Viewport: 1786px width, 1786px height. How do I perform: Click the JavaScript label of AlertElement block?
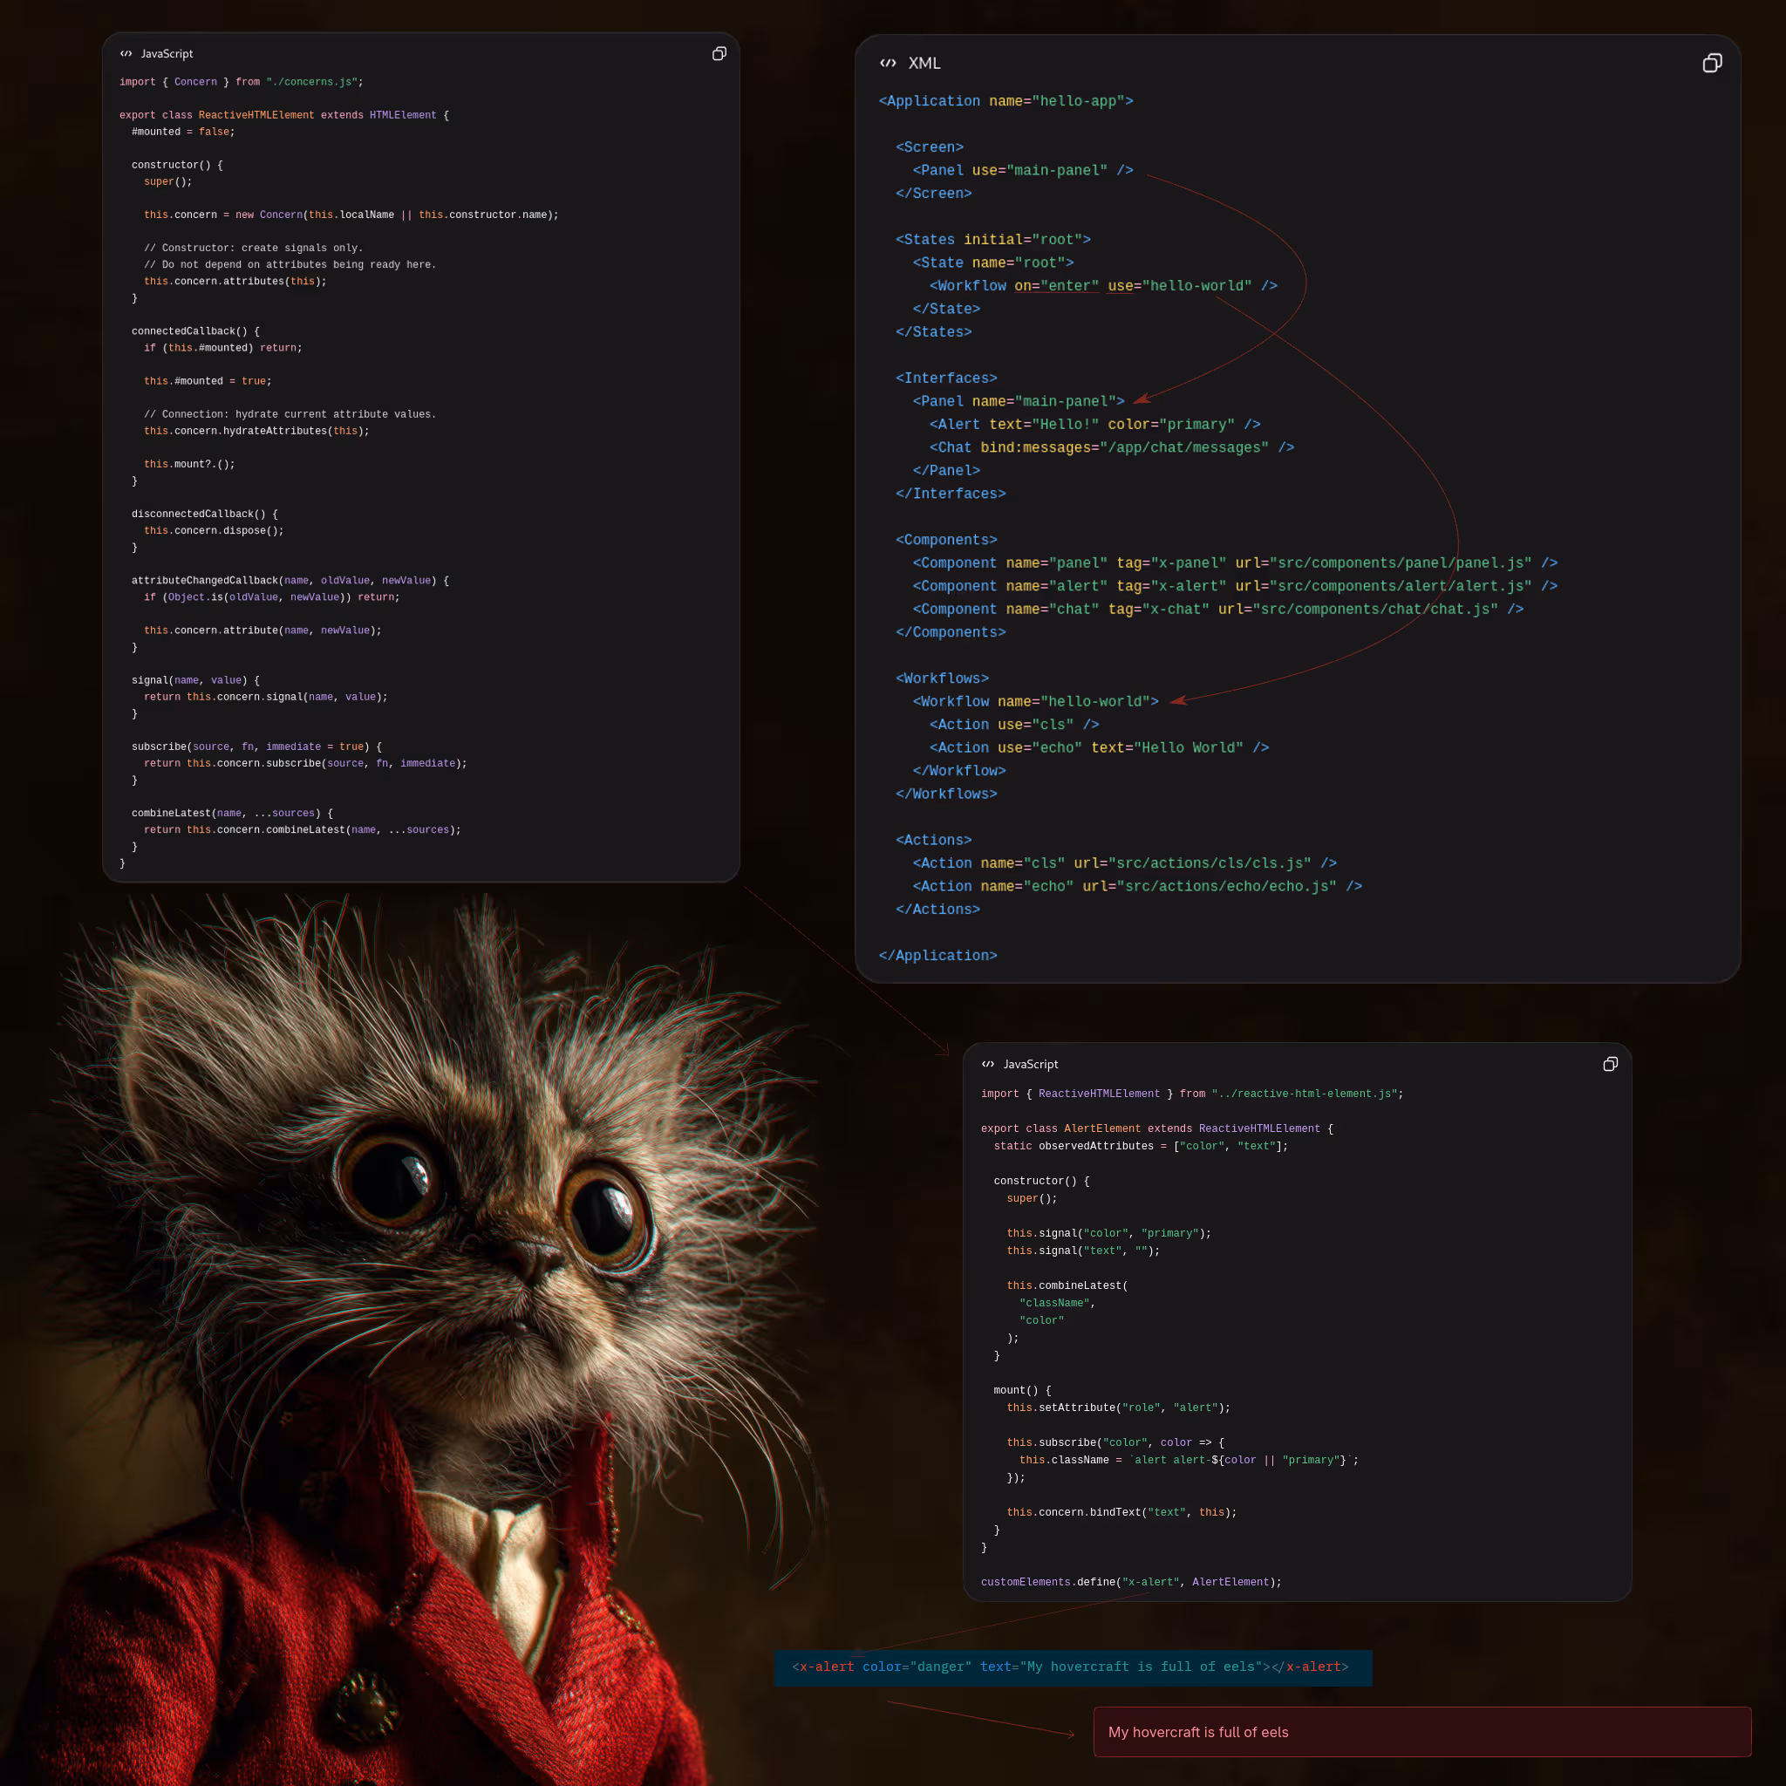(x=1030, y=1064)
